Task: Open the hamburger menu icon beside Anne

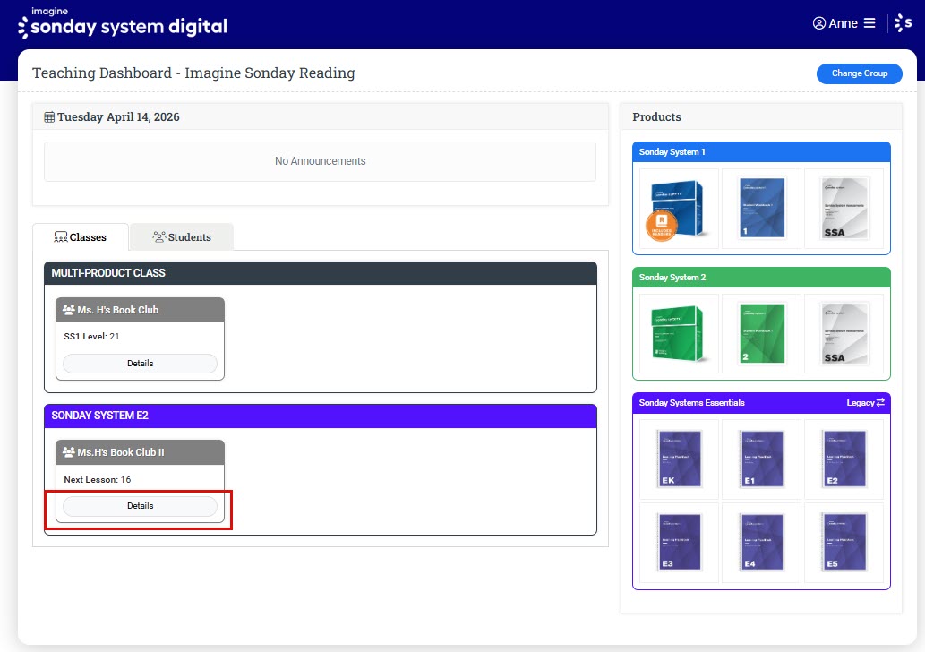Action: pos(869,23)
